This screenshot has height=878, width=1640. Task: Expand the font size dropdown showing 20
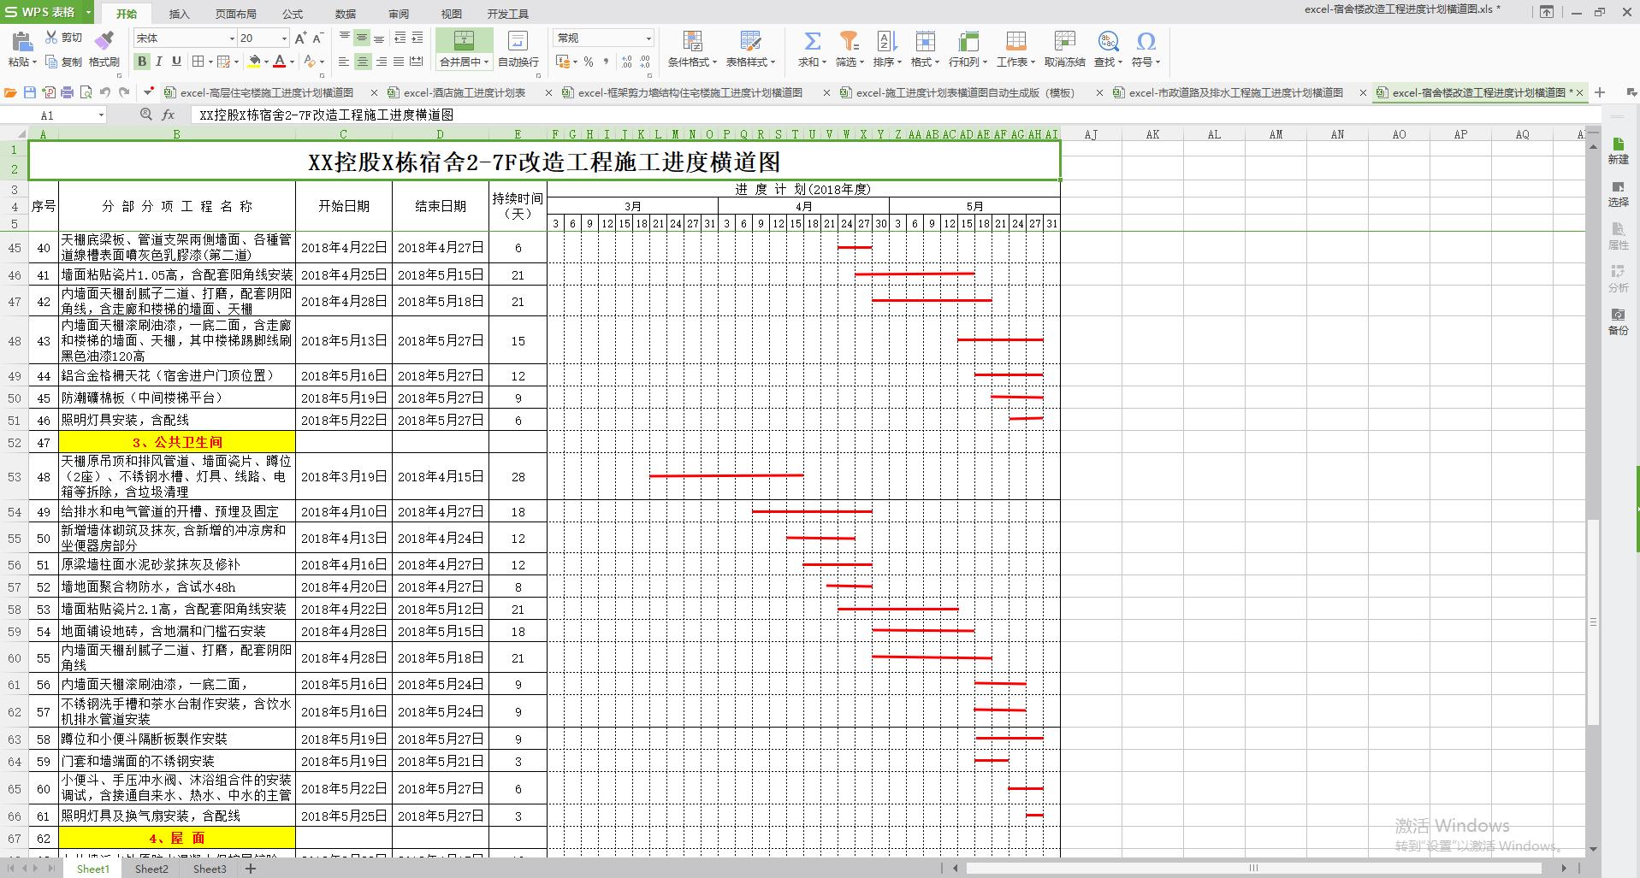(284, 38)
